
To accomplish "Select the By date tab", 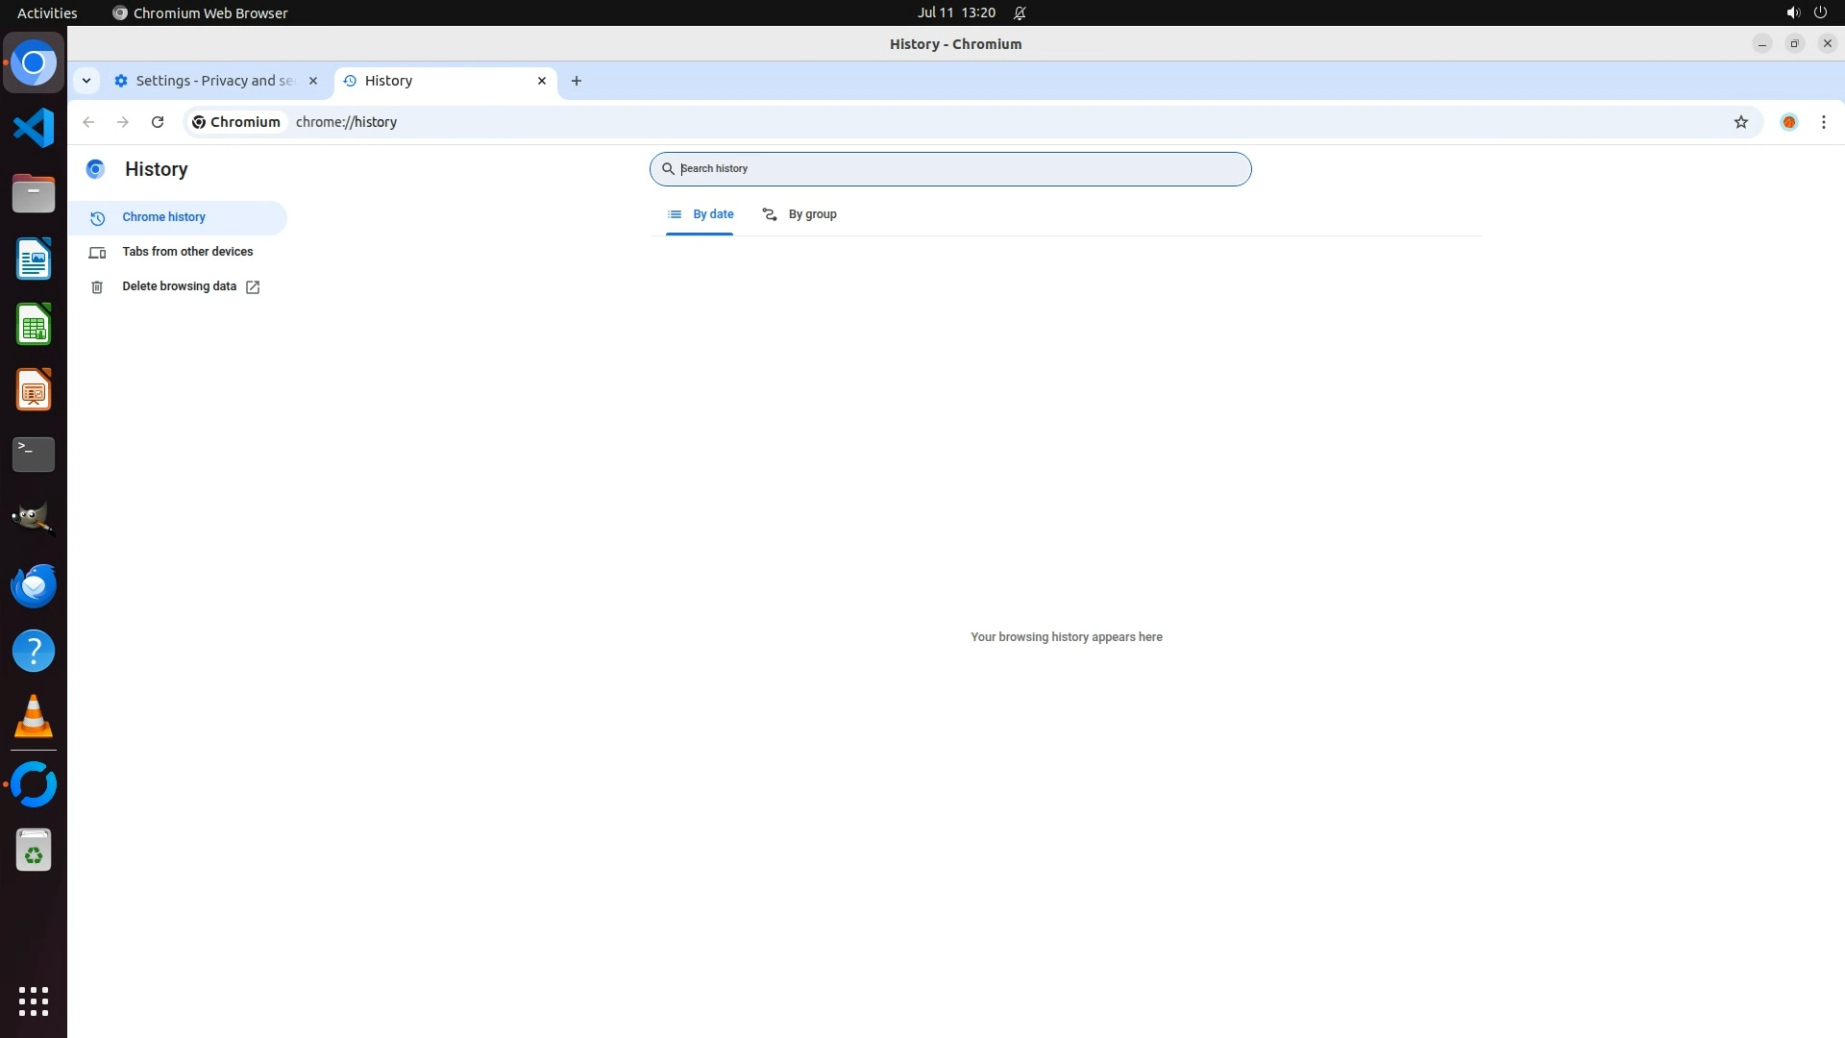I will pyautogui.click(x=701, y=214).
